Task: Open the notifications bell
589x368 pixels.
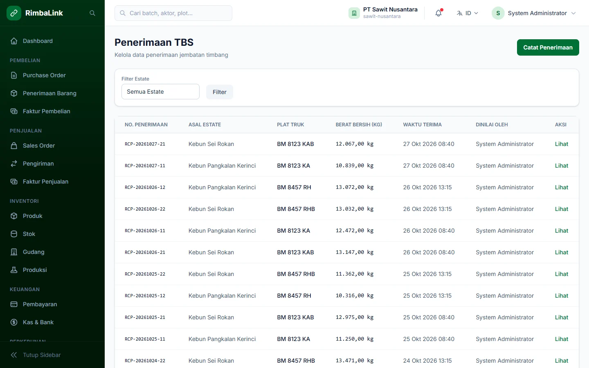Action: click(x=438, y=13)
